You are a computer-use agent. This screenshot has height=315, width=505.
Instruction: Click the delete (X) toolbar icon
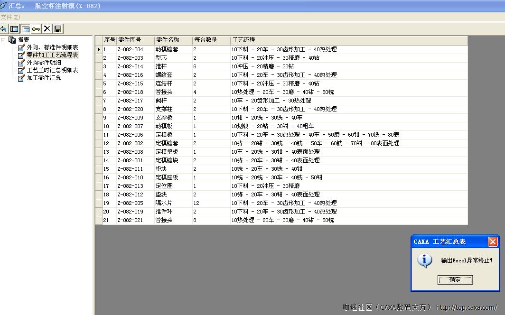46,28
